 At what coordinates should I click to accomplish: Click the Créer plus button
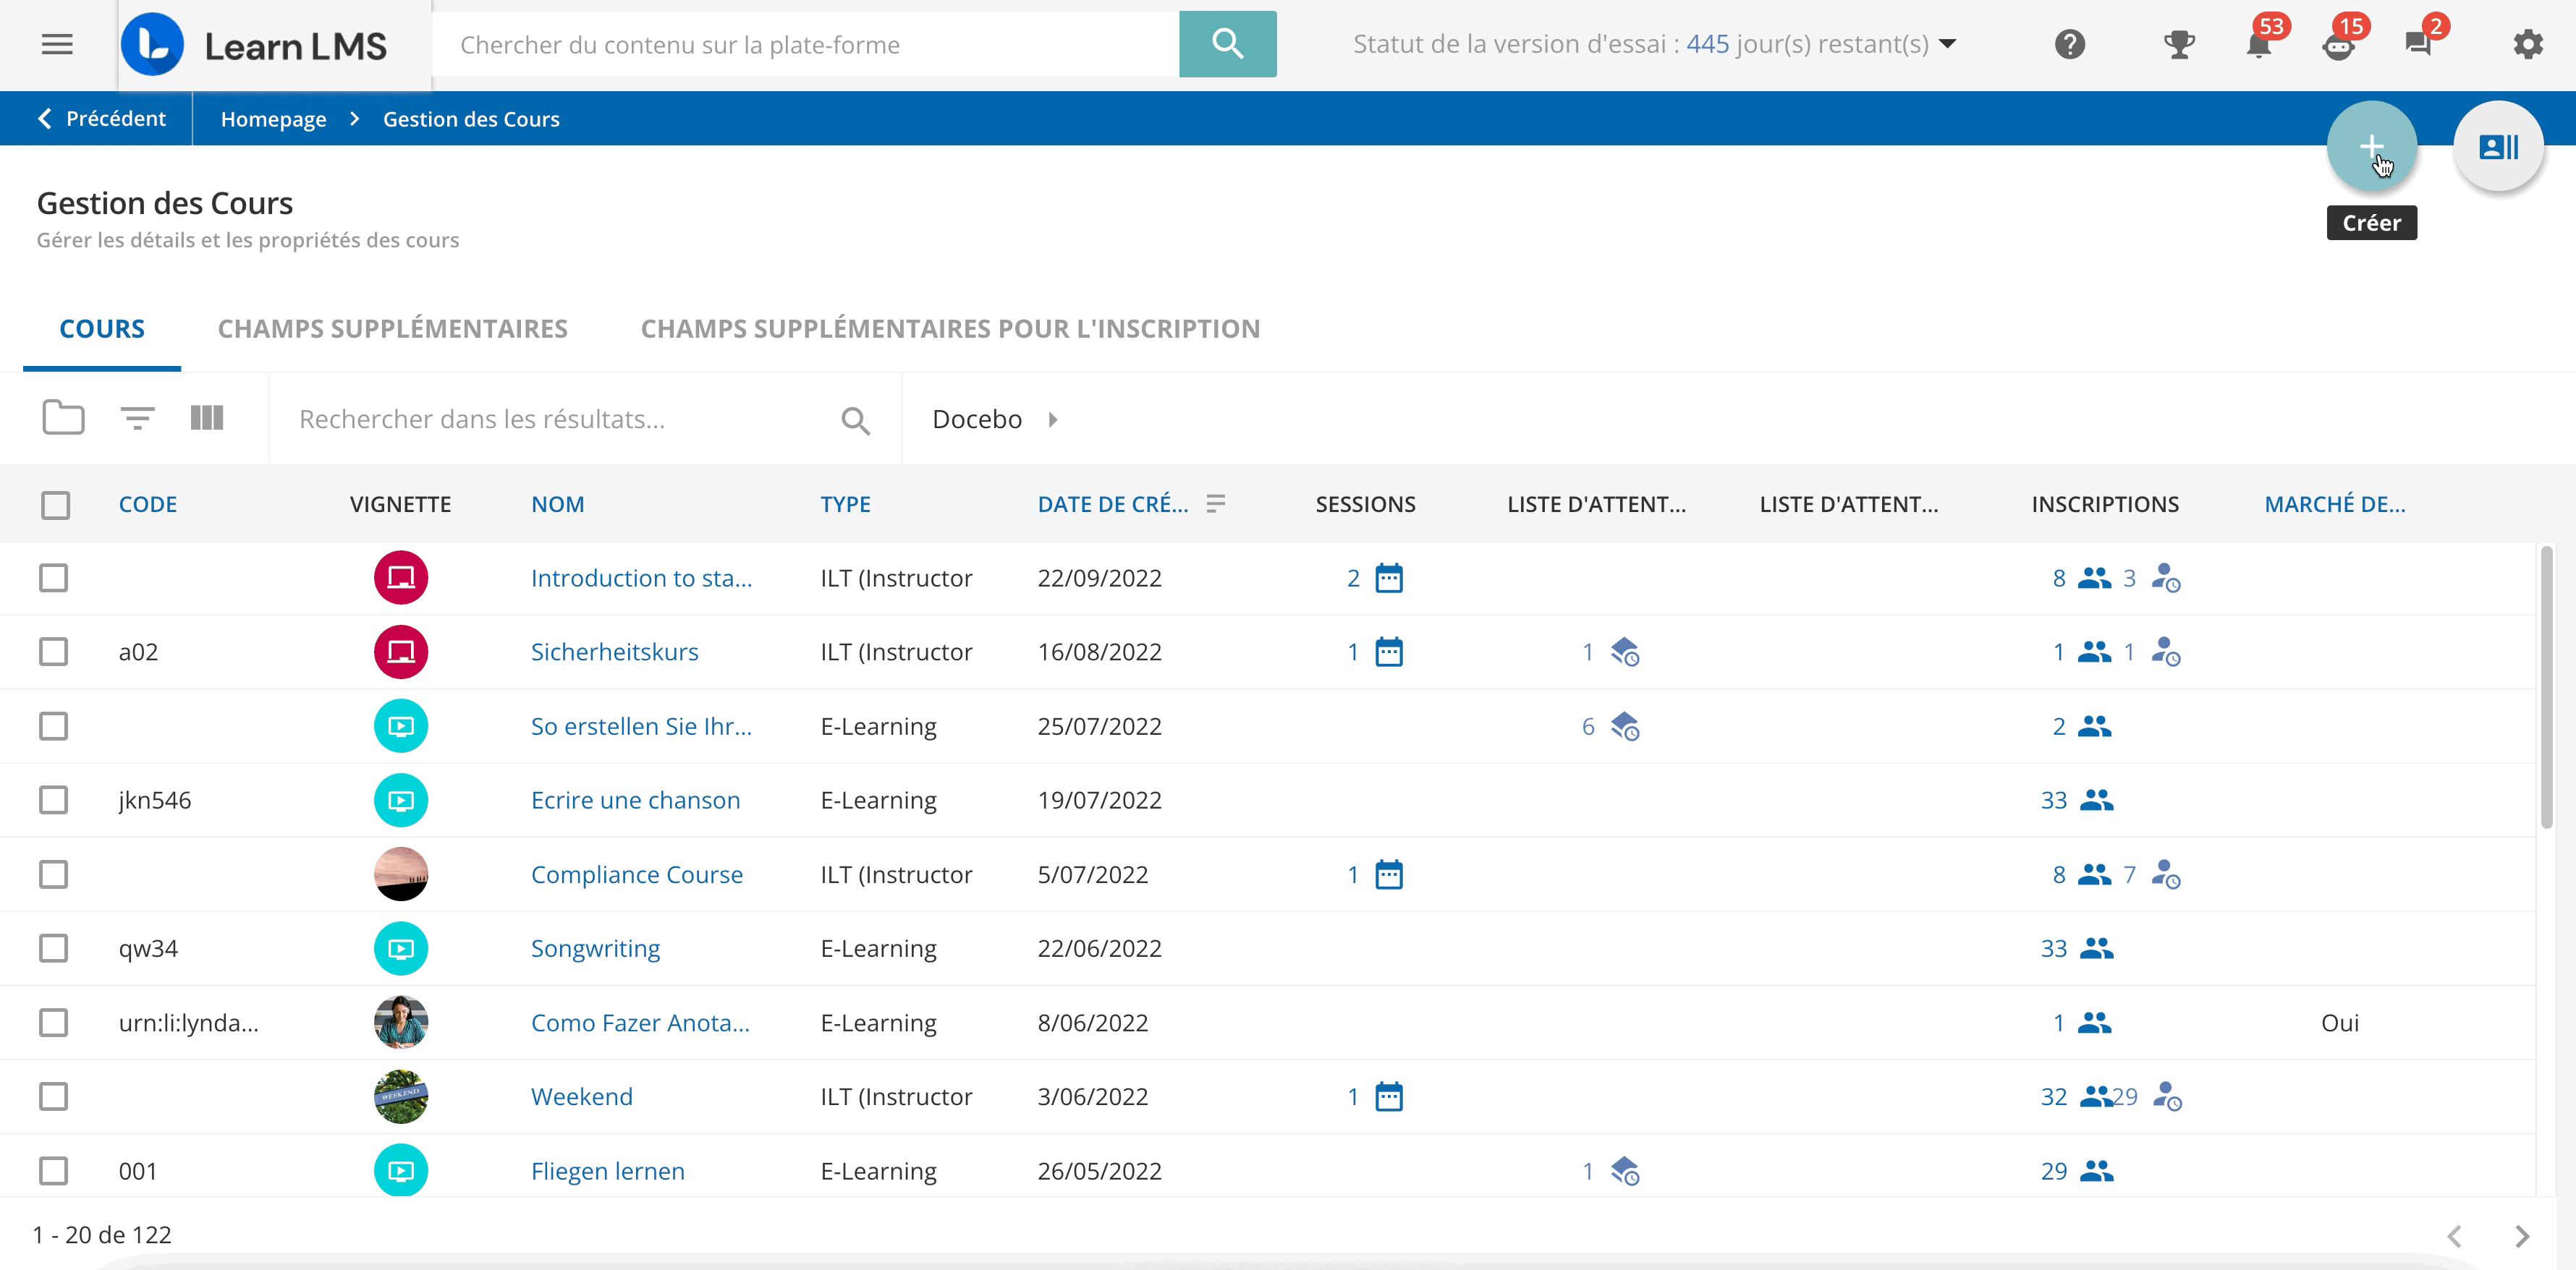pyautogui.click(x=2371, y=147)
